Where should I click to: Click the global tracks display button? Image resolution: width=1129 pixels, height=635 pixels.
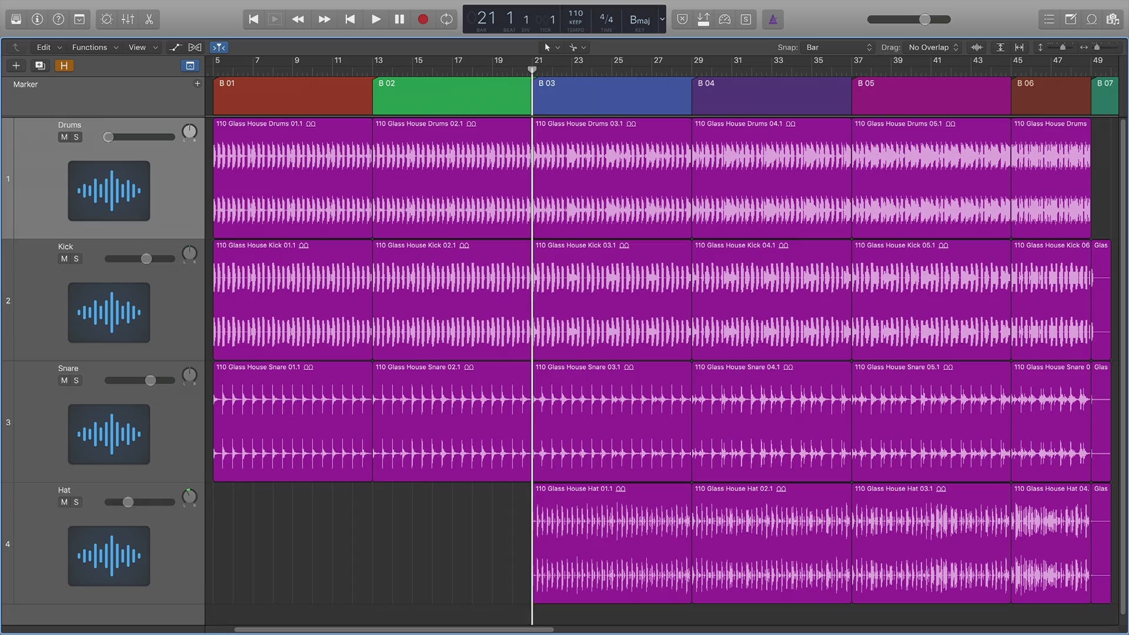(x=190, y=65)
